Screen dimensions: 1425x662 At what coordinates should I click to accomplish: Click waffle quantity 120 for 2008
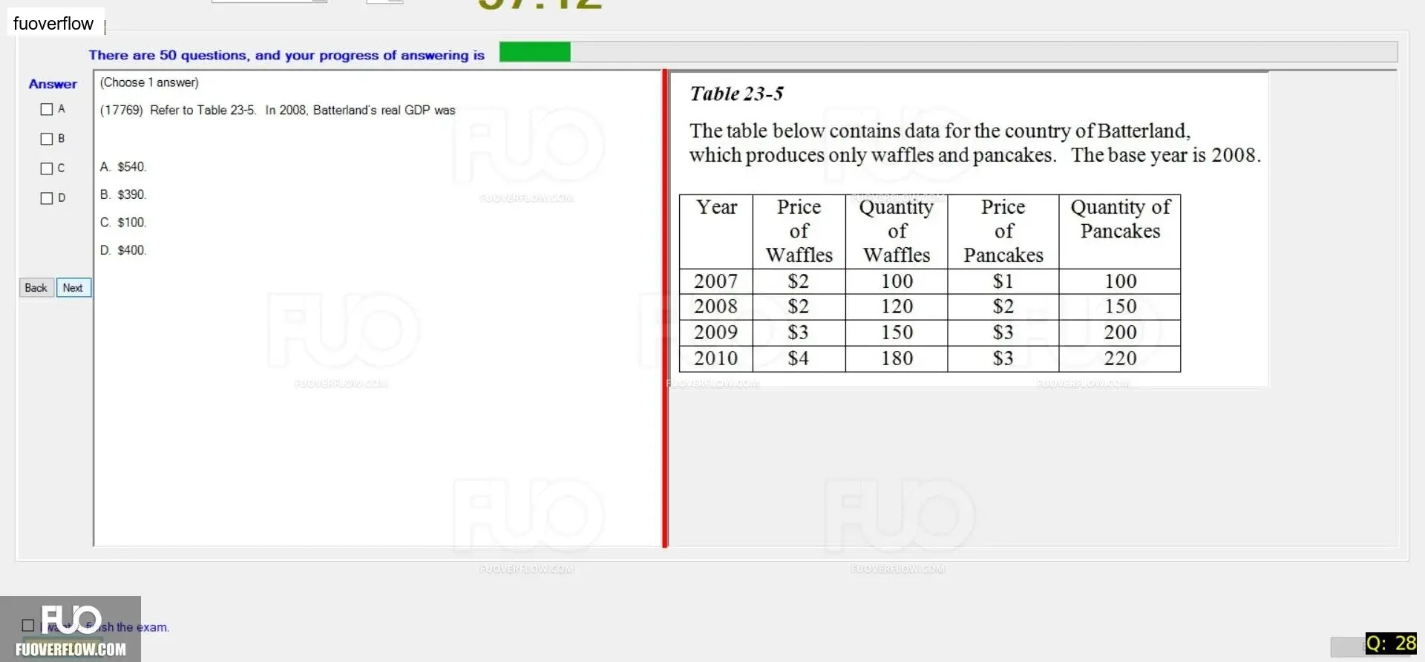coord(897,307)
